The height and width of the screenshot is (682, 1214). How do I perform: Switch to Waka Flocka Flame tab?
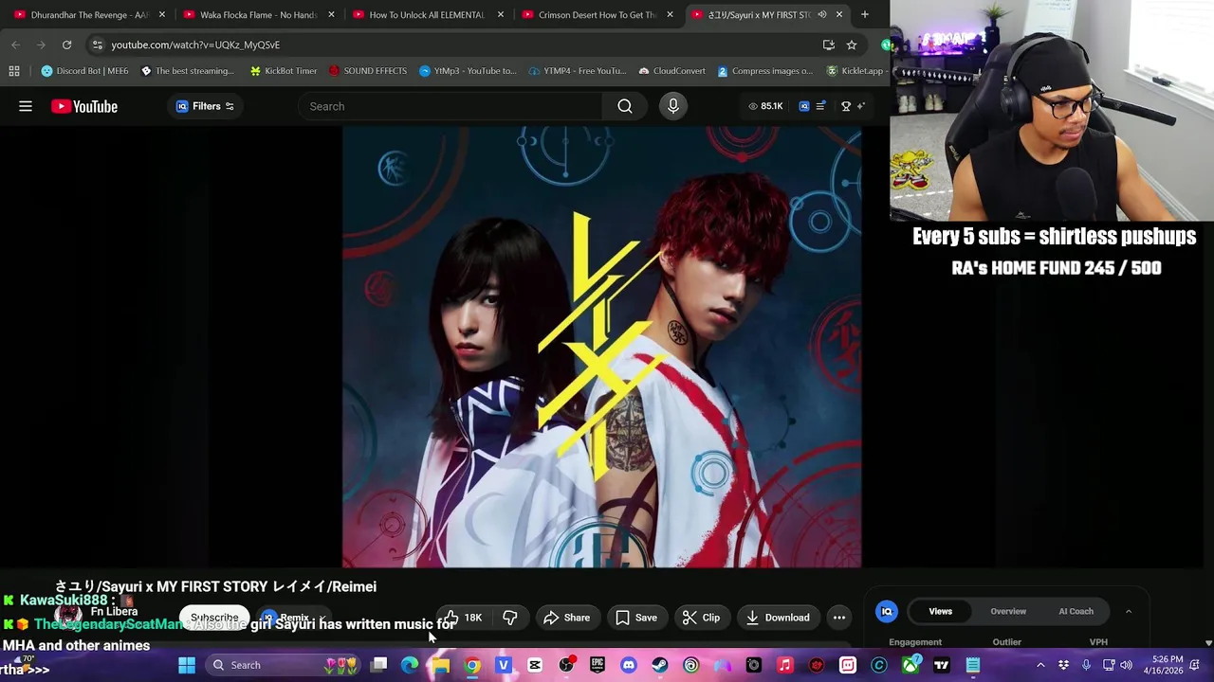[258, 14]
